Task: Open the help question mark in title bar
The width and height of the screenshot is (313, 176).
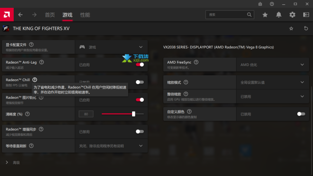Action: tap(272, 4)
